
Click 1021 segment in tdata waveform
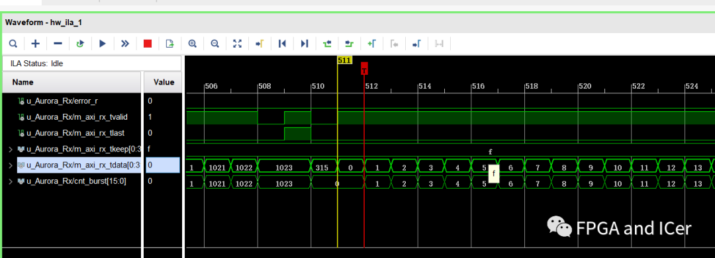(x=218, y=168)
